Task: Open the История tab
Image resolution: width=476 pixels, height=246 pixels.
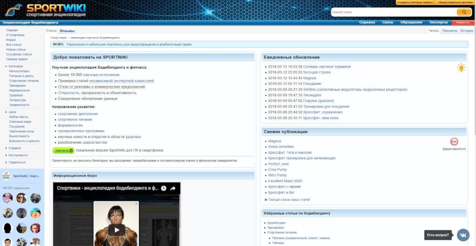Action: 467,31
